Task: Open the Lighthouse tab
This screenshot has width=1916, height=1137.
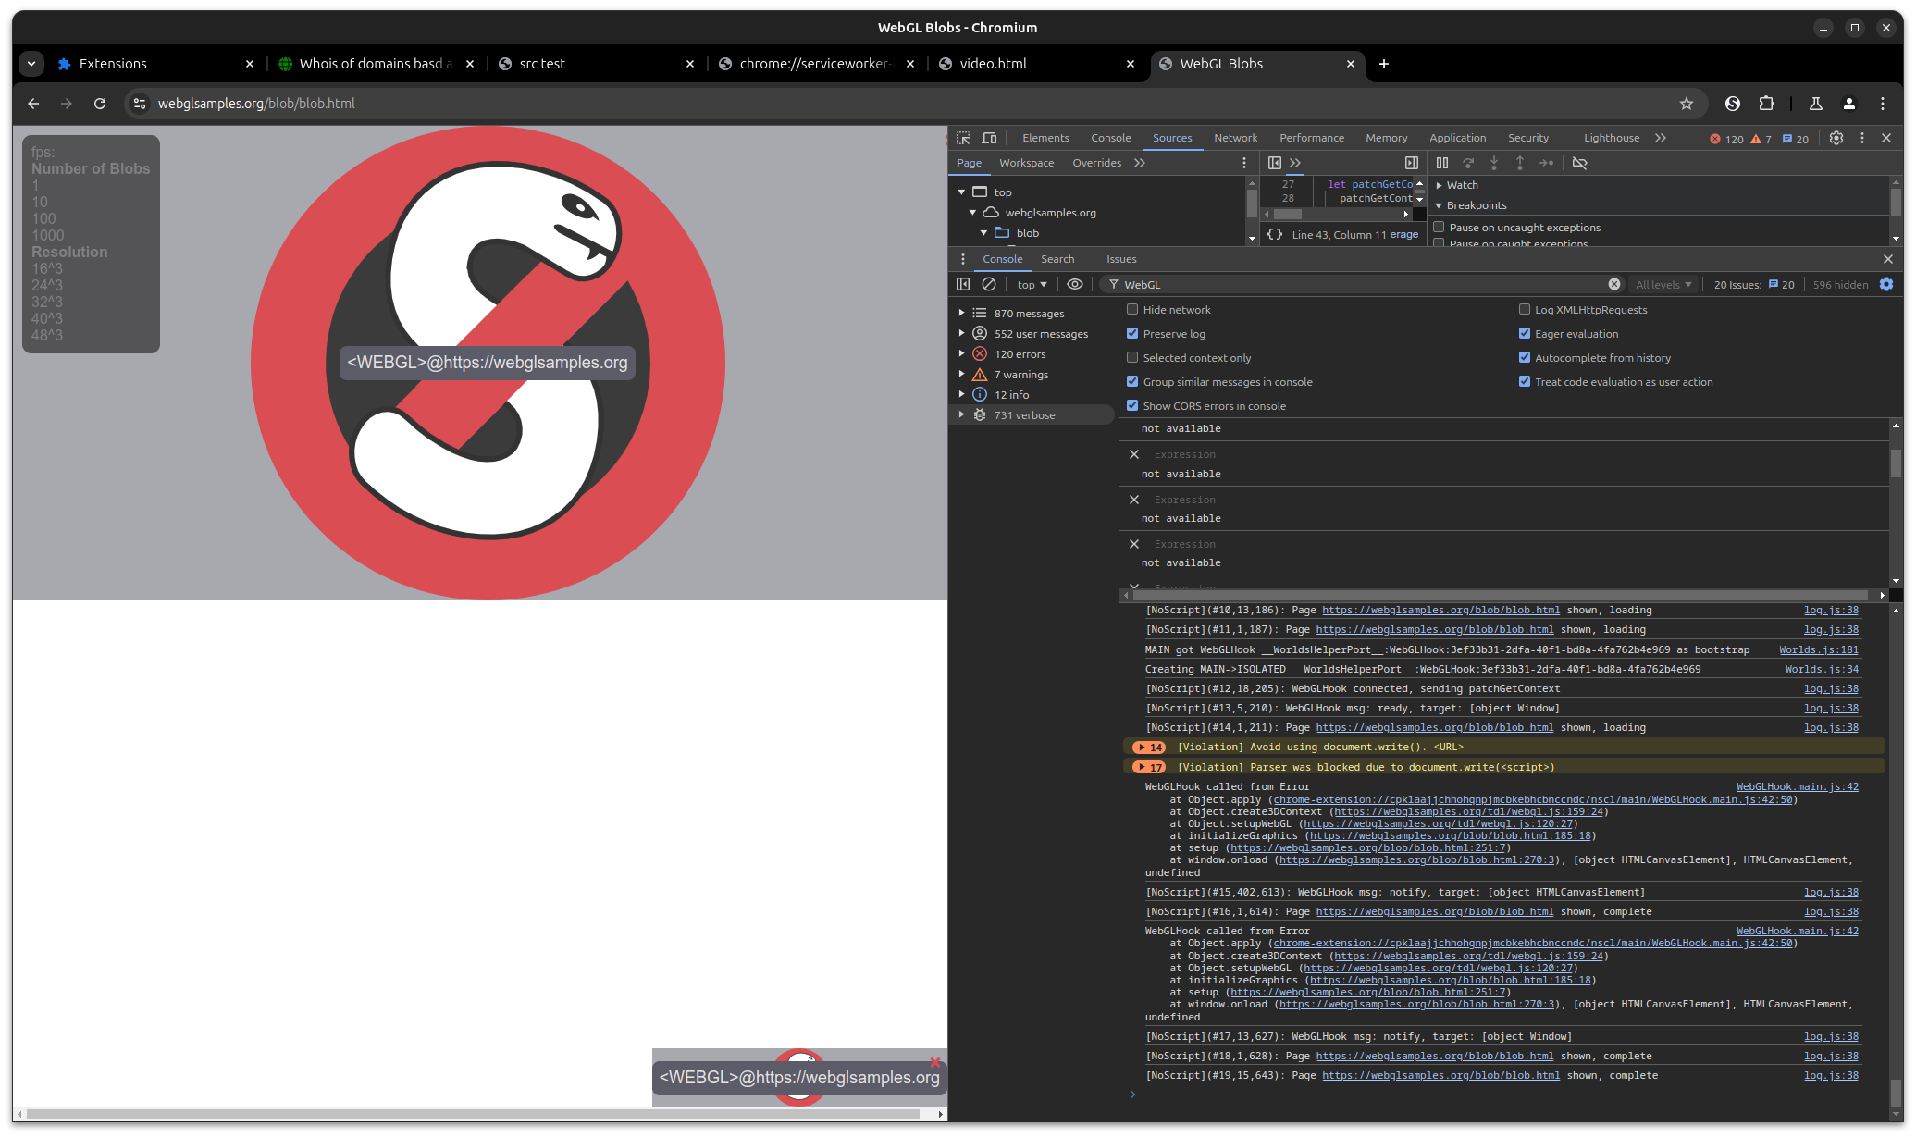Action: 1611,138
